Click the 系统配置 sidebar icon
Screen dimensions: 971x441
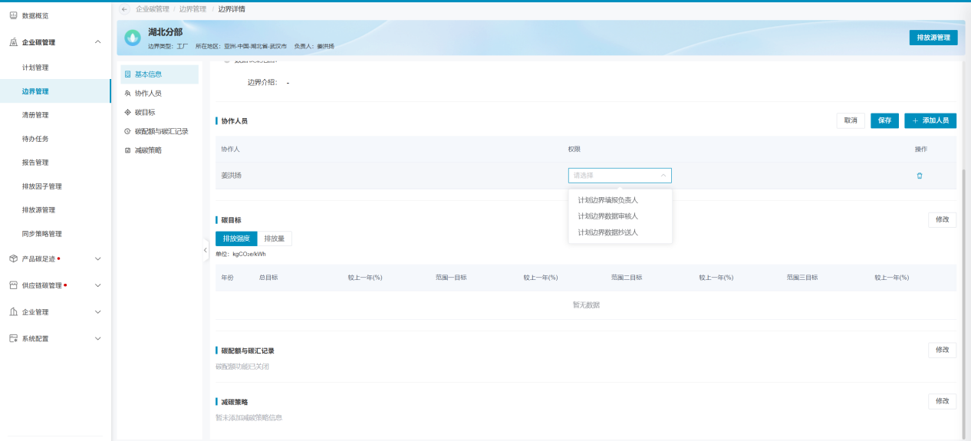[13, 338]
